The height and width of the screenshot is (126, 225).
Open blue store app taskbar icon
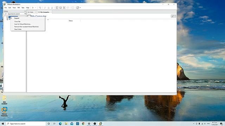[x=77, y=124]
